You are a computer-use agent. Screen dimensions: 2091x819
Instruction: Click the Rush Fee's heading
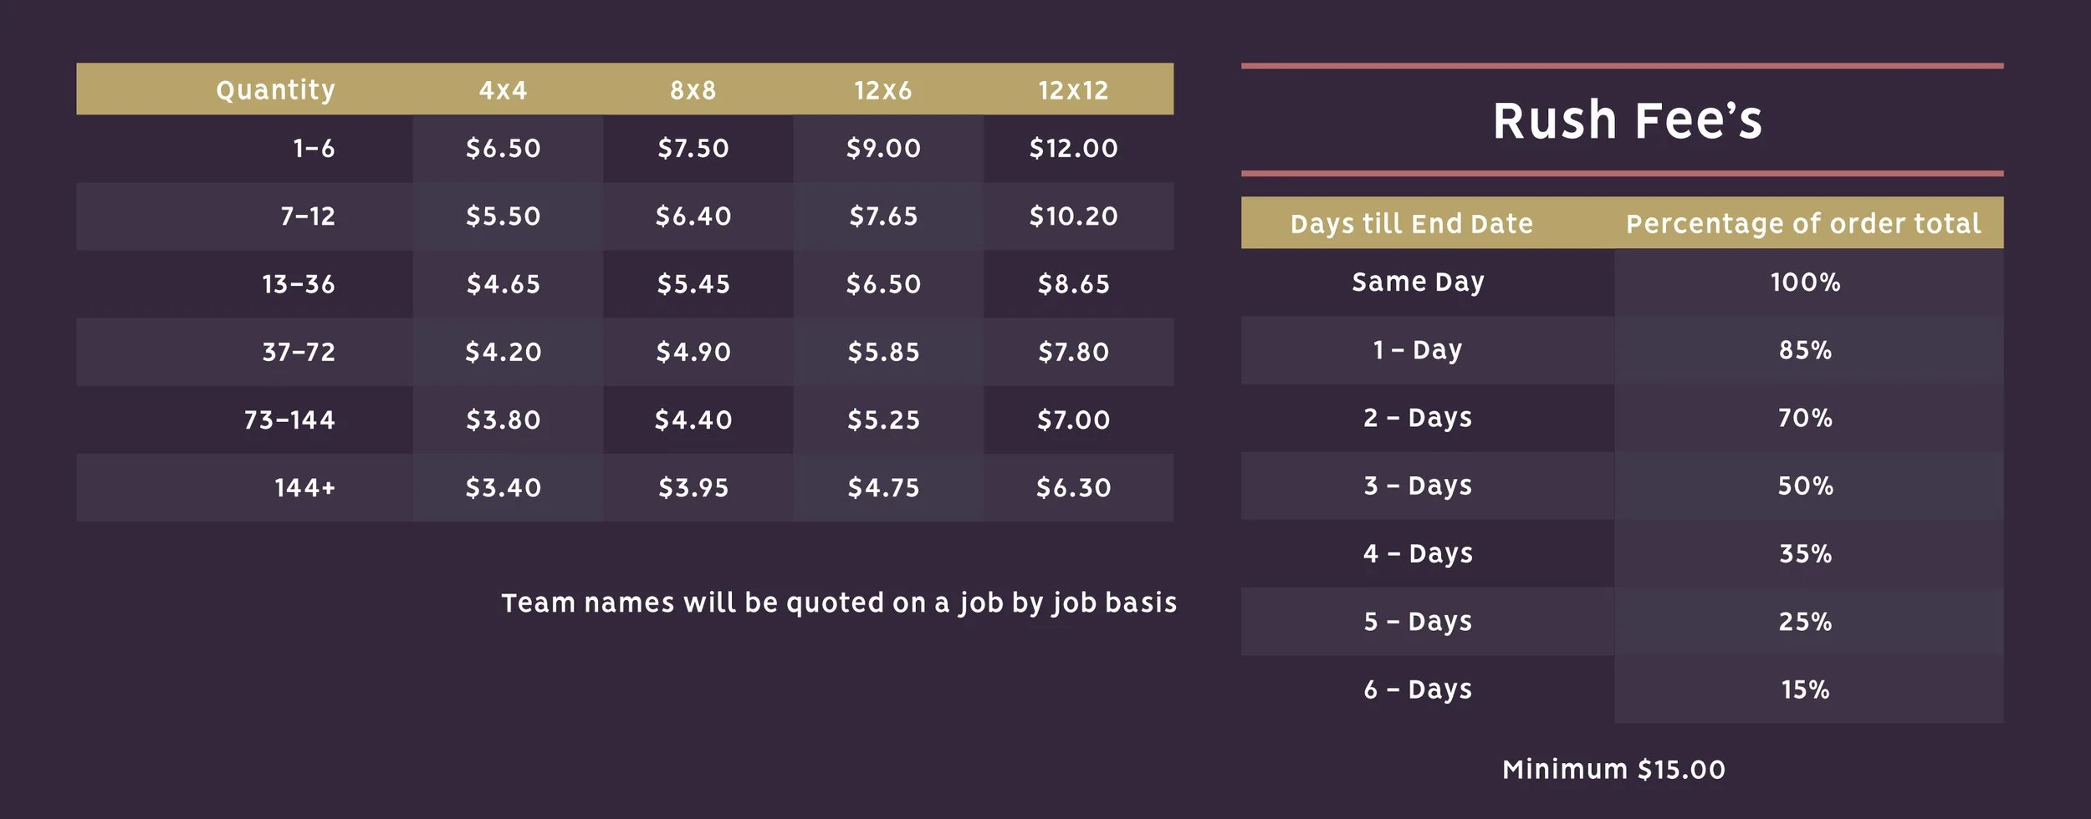1628,120
